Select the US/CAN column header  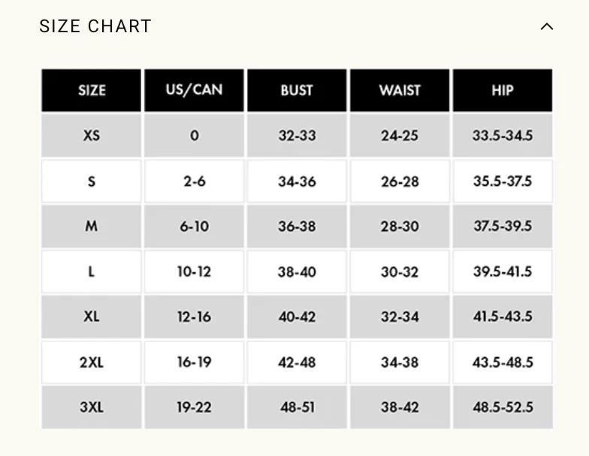pyautogui.click(x=194, y=90)
